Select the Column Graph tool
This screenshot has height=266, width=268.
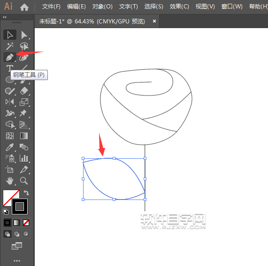[24, 158]
